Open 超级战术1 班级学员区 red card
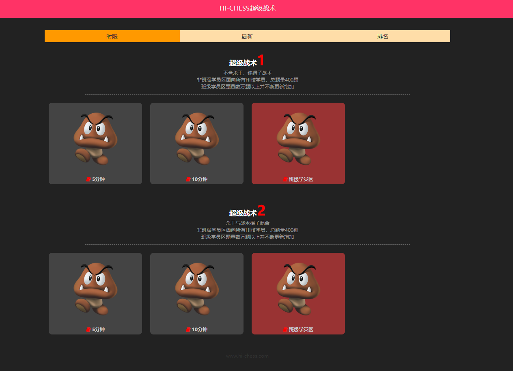 (298, 143)
